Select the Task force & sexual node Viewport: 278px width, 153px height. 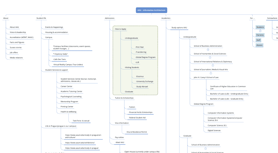81,121
